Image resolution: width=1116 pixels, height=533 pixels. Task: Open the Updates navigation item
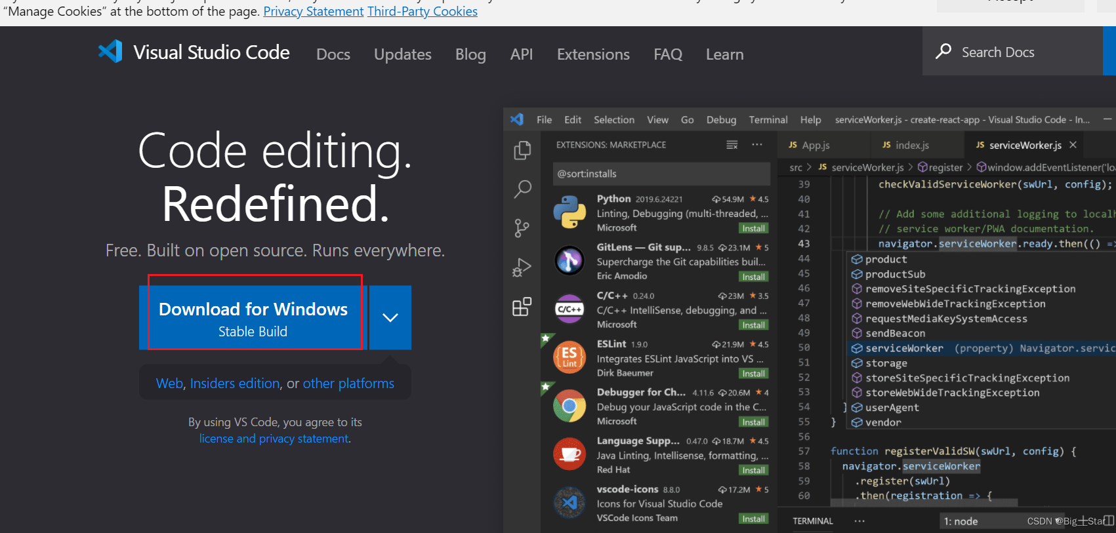pyautogui.click(x=403, y=54)
